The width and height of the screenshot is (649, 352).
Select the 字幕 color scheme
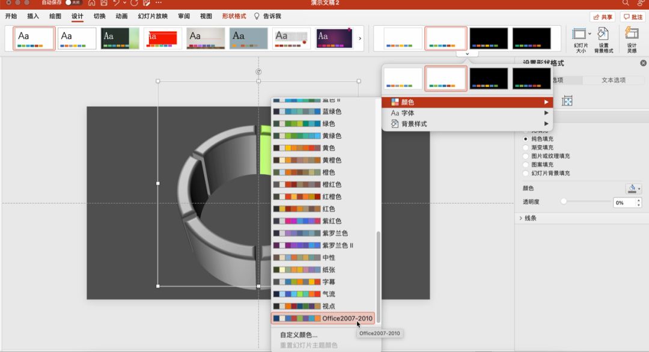click(323, 282)
